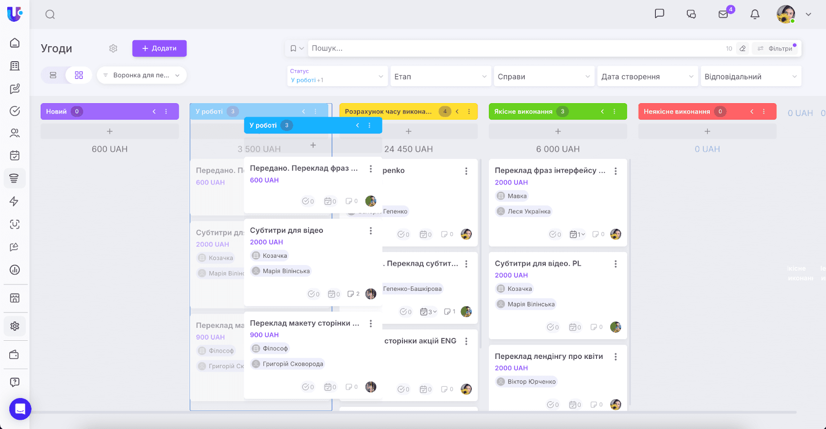Screen dimensions: 826x429
Task: Click the search magnifier icon
Action: 50,14
